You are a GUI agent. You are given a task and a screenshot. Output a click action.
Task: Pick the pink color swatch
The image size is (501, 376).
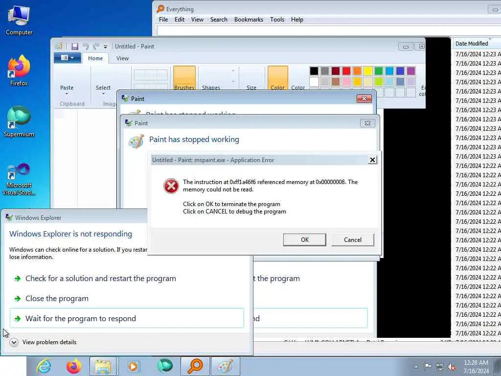click(346, 82)
